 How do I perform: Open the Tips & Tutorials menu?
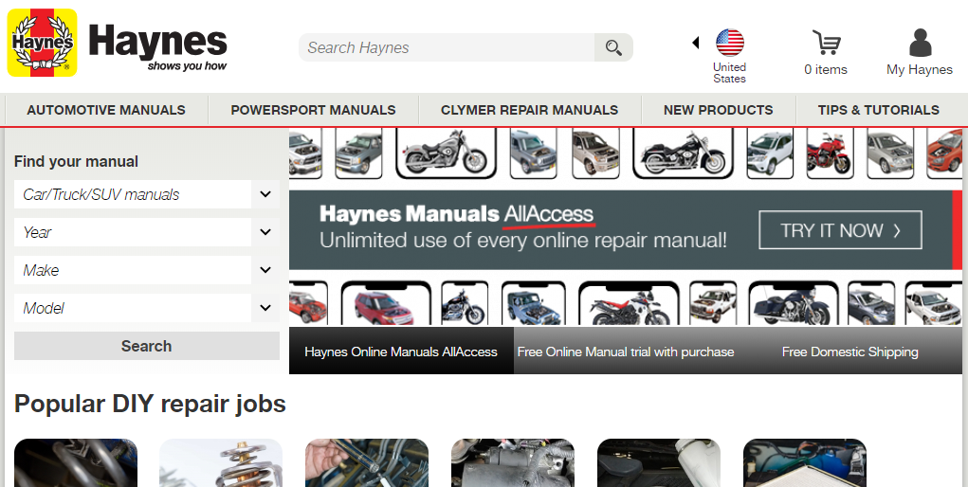(x=879, y=110)
